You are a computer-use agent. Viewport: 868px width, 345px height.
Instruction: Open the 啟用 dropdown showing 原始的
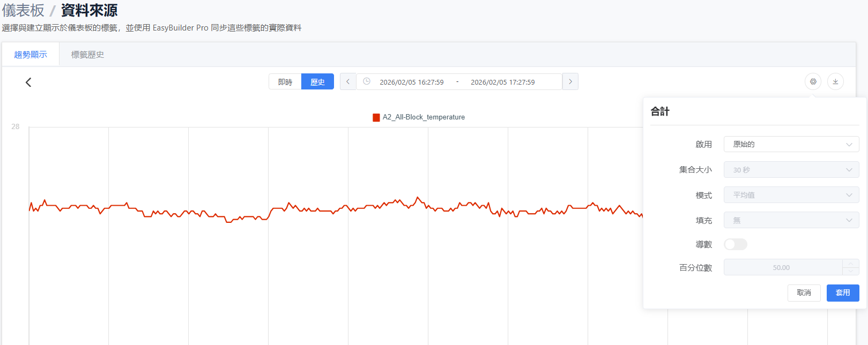tap(791, 144)
